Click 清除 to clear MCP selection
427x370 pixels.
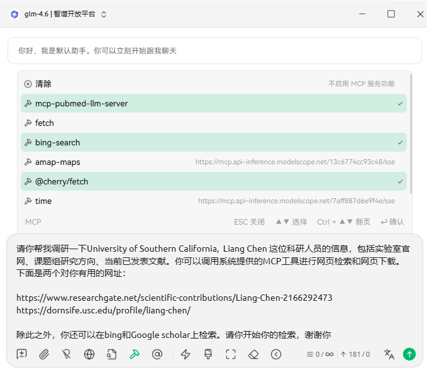43,84
